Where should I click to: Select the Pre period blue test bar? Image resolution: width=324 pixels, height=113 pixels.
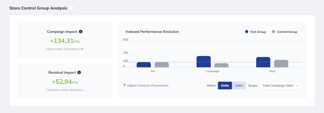coord(144,65)
